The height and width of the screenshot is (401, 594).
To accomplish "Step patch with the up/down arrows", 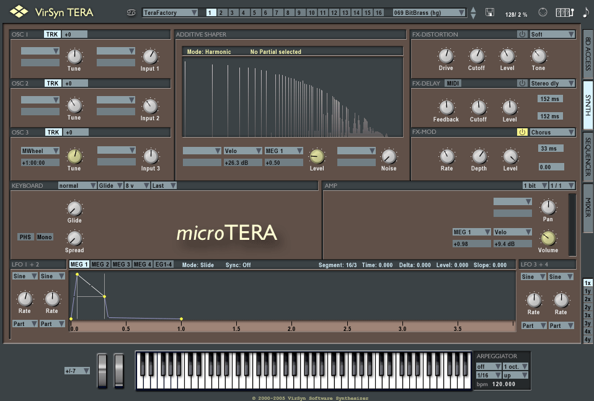I will pyautogui.click(x=473, y=13).
